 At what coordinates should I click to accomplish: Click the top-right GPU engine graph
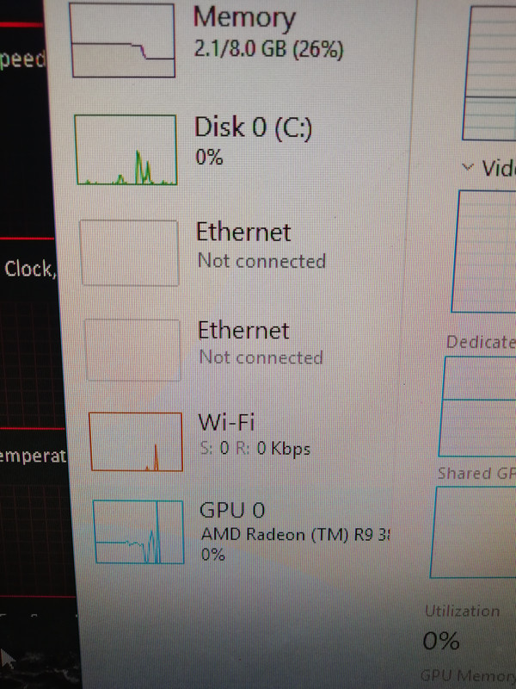pos(489,73)
